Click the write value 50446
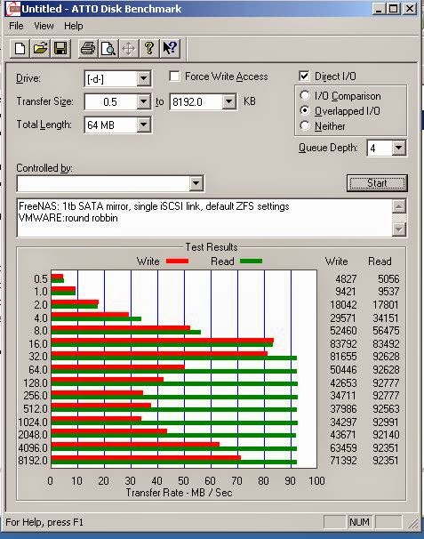The width and height of the screenshot is (424, 539). point(343,369)
